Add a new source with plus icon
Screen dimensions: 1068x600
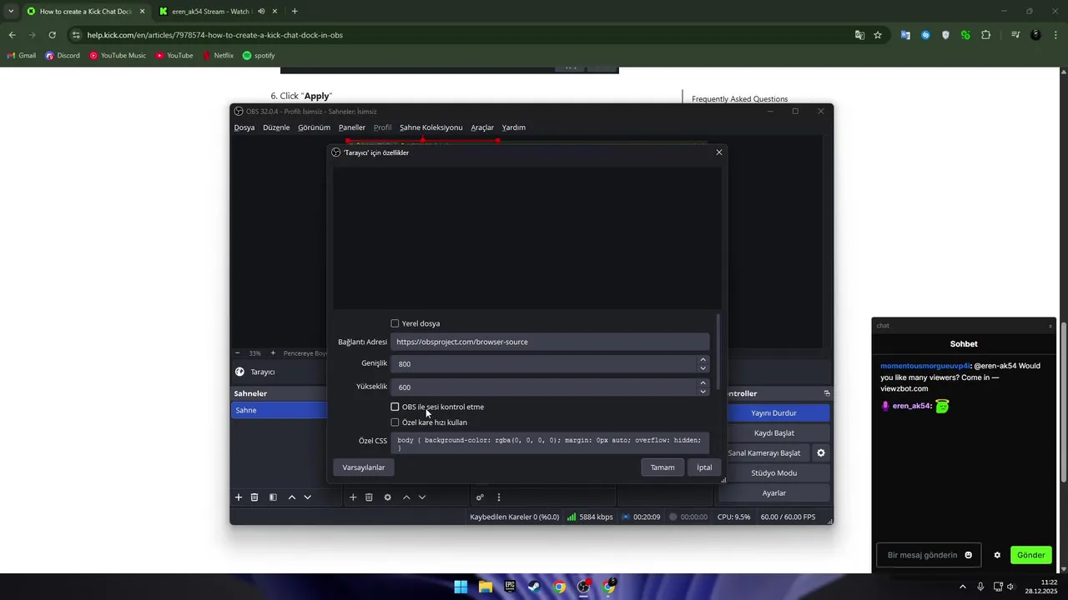[x=353, y=497]
